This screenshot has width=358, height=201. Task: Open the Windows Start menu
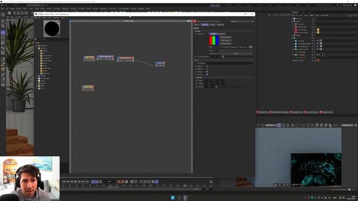pyautogui.click(x=173, y=198)
